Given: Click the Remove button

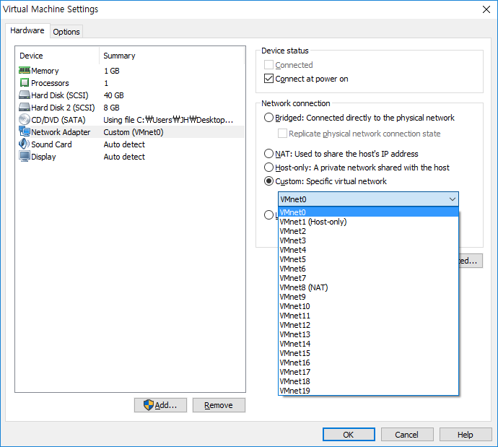Looking at the screenshot, I should 219,405.
